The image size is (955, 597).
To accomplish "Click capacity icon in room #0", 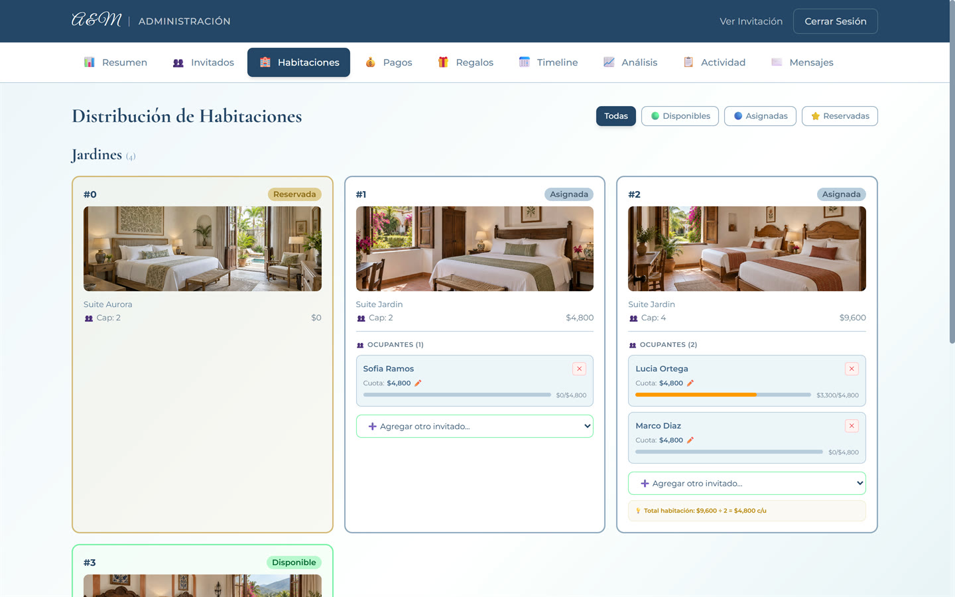I will click(x=89, y=318).
